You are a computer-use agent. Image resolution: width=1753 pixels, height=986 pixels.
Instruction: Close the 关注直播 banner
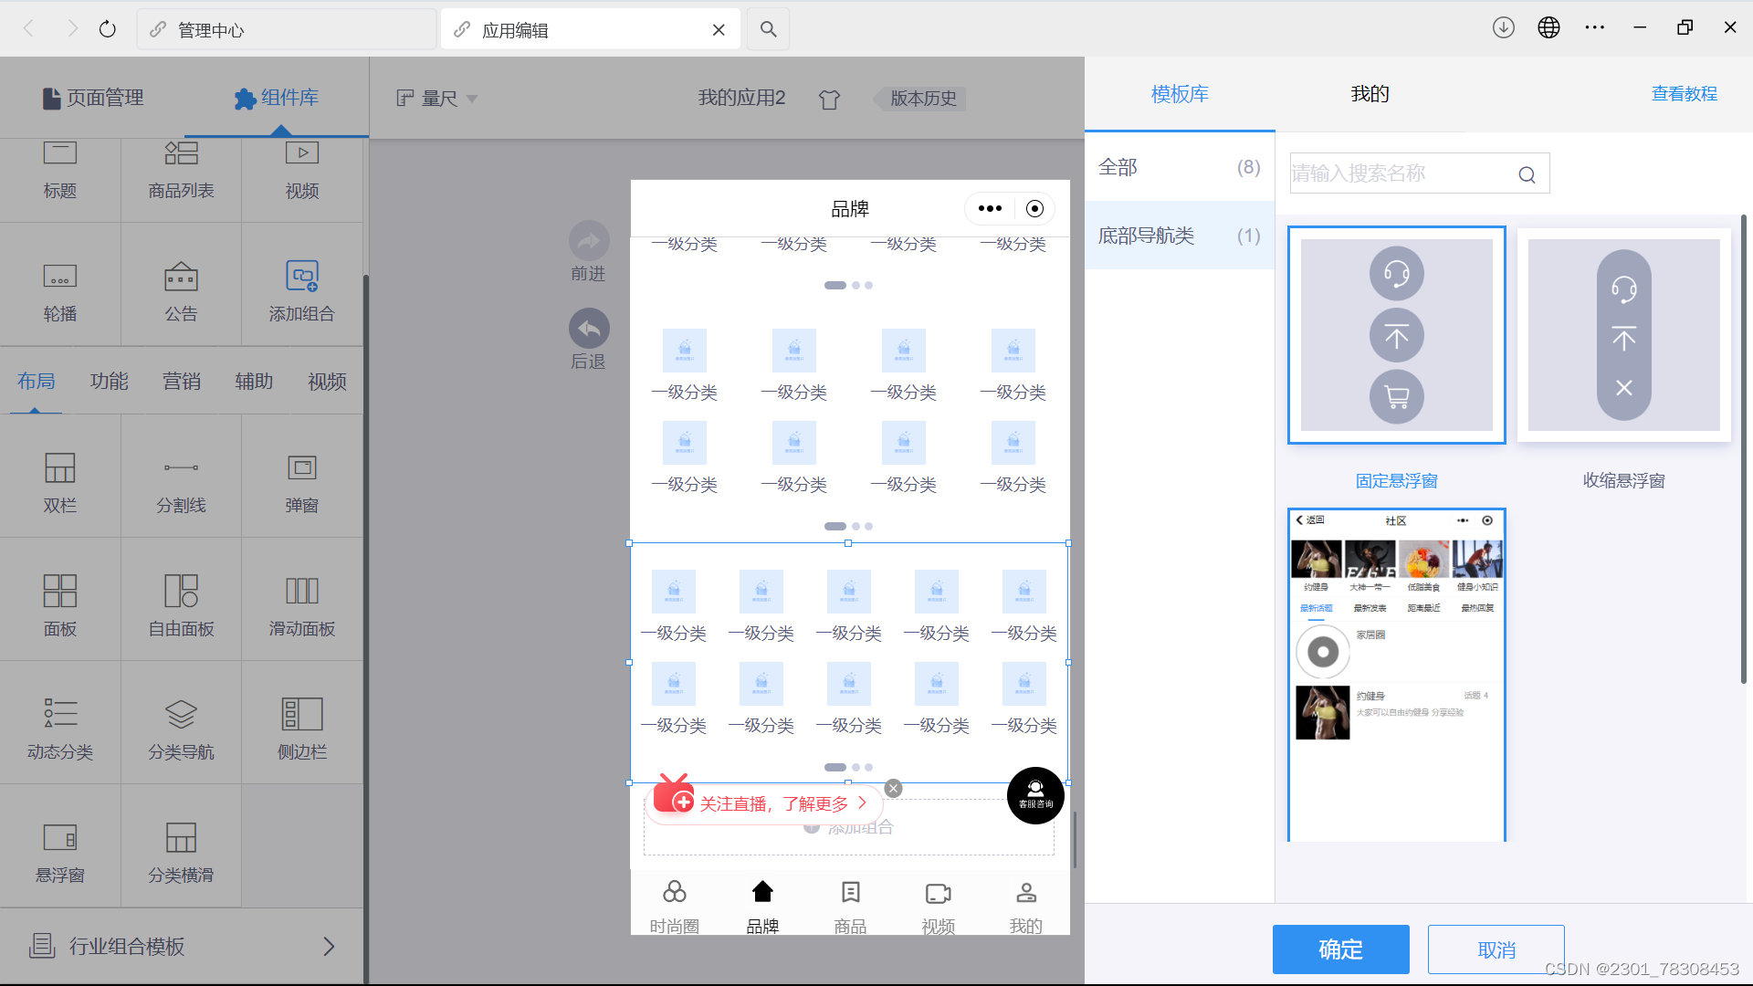coord(893,789)
